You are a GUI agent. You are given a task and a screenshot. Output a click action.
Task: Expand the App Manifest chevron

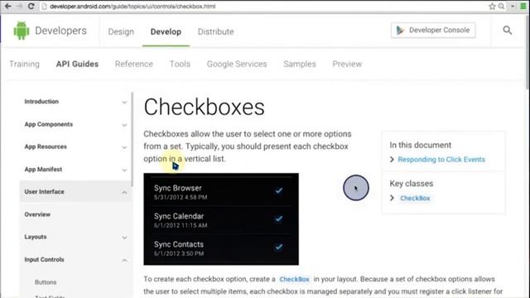pos(124,170)
